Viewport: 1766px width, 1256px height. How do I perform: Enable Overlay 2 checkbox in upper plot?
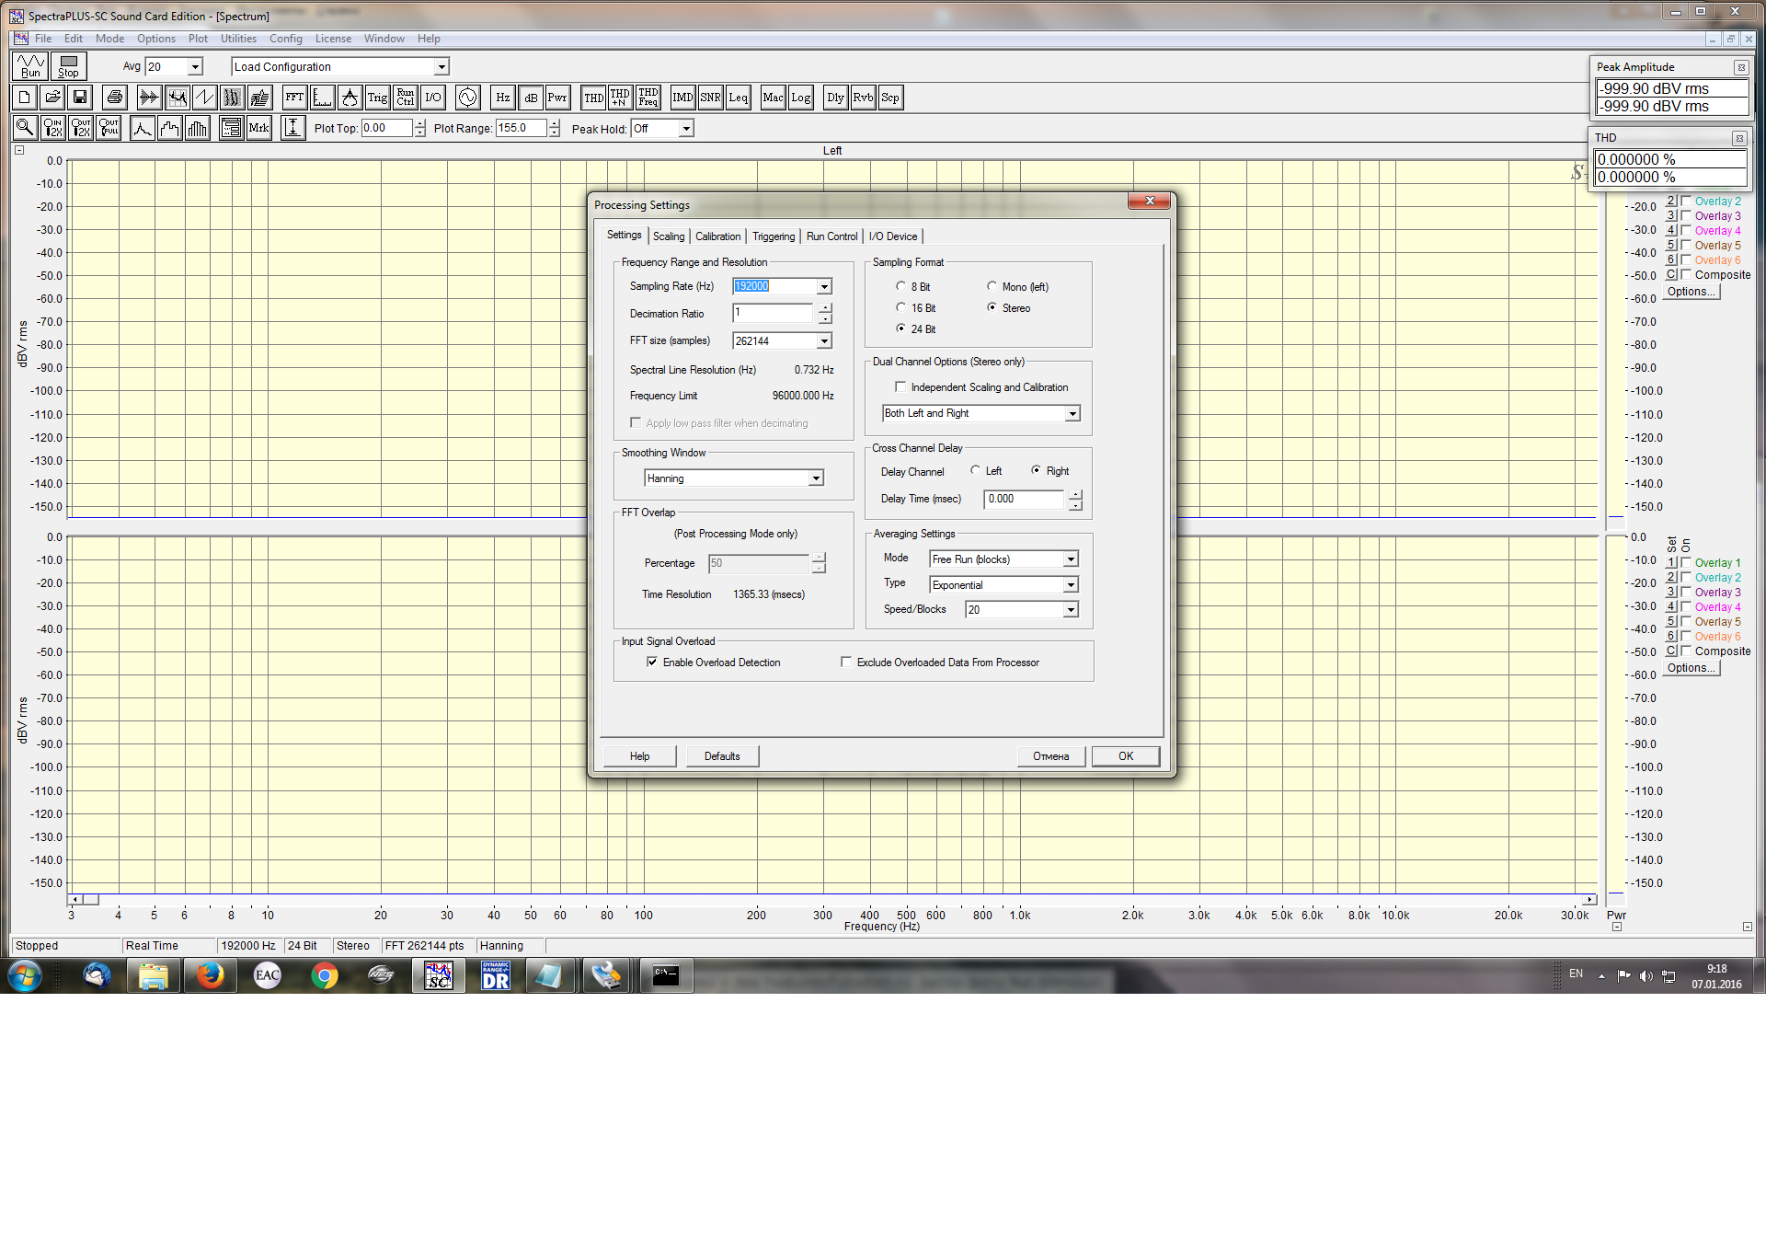(x=1687, y=201)
